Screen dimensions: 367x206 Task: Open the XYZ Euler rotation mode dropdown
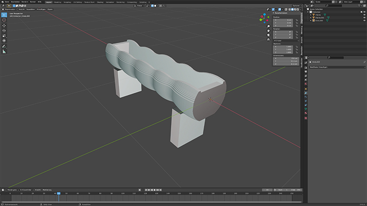(285, 41)
